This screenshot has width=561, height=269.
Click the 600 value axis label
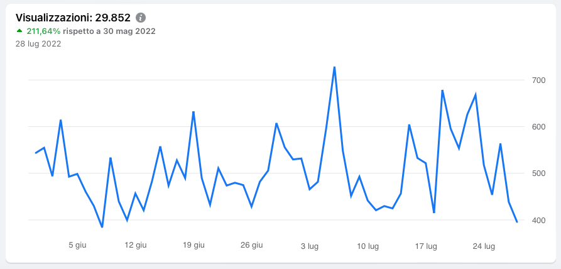(540, 127)
